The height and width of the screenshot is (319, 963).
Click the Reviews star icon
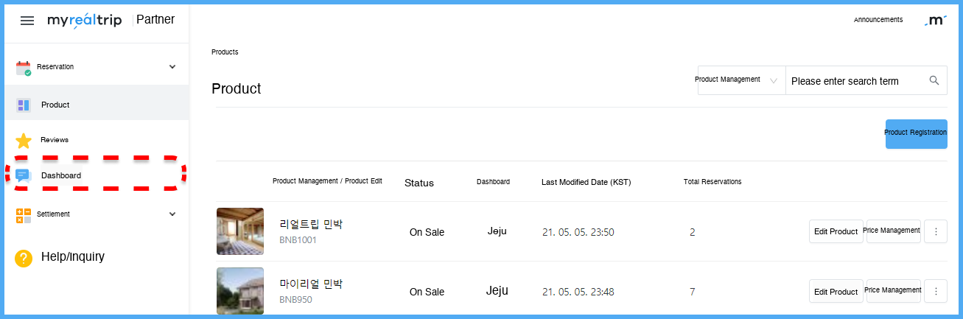[24, 140]
